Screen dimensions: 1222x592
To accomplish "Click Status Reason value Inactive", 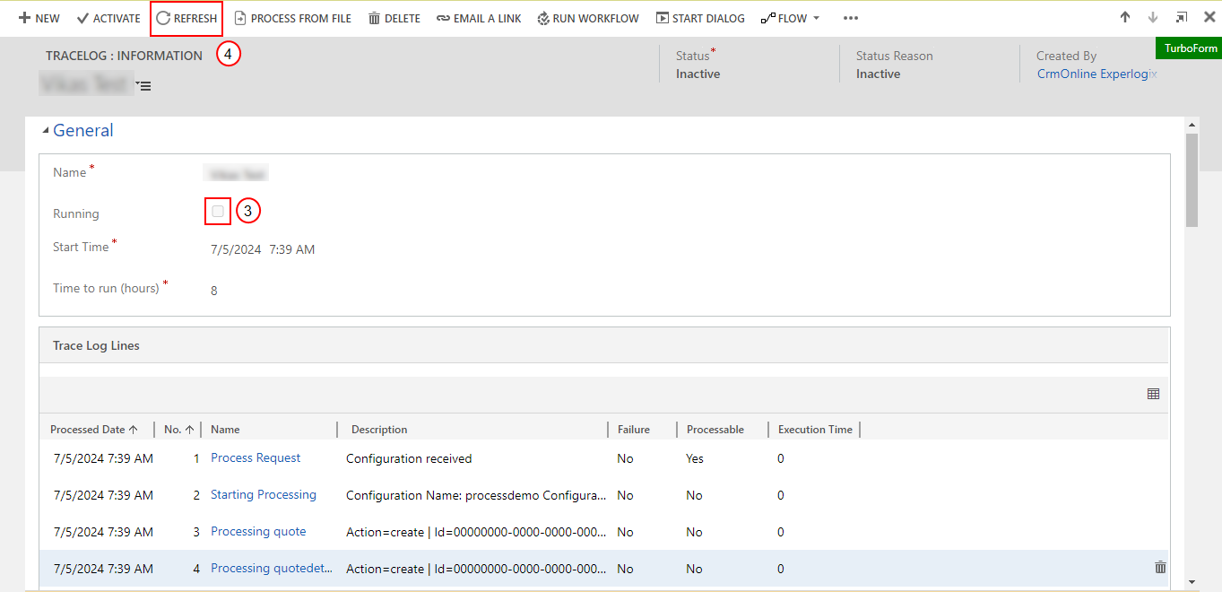I will tap(878, 74).
